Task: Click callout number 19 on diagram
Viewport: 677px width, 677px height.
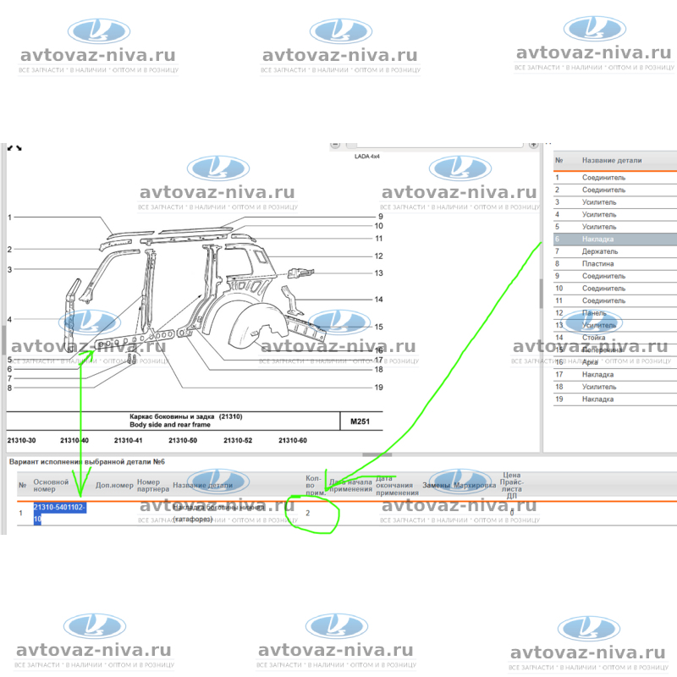Action: click(x=378, y=388)
